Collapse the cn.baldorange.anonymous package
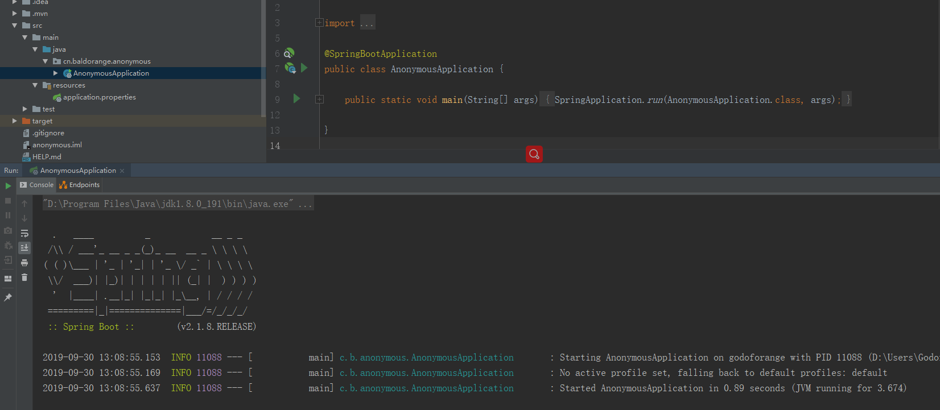Screen dimensions: 940x410 pyautogui.click(x=46, y=61)
